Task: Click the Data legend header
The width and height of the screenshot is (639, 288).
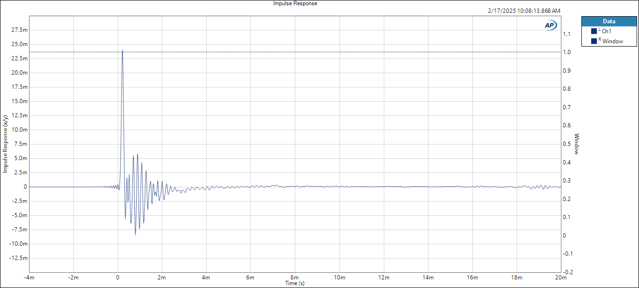Action: (x=609, y=21)
